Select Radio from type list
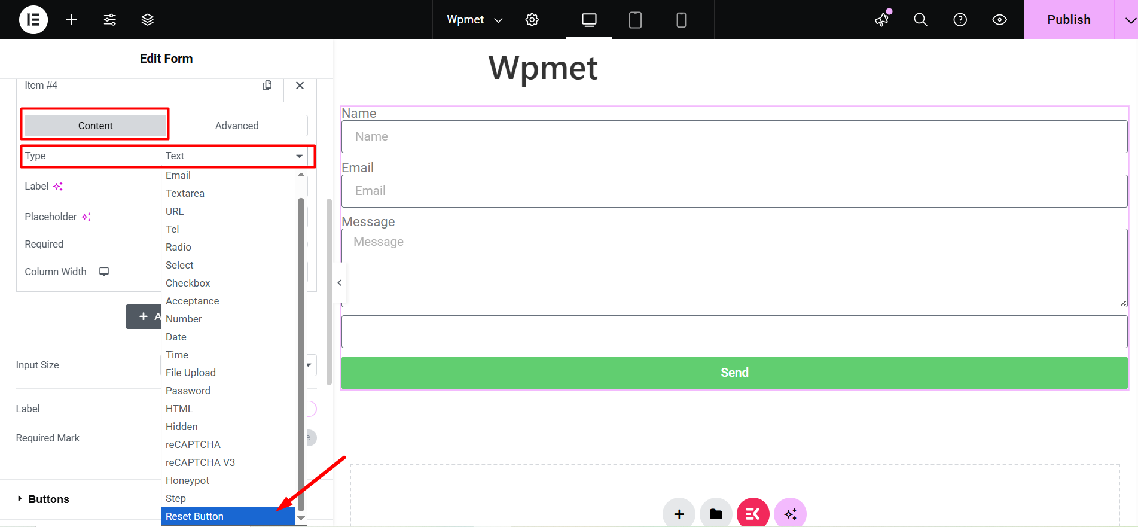Image resolution: width=1138 pixels, height=527 pixels. [228, 247]
